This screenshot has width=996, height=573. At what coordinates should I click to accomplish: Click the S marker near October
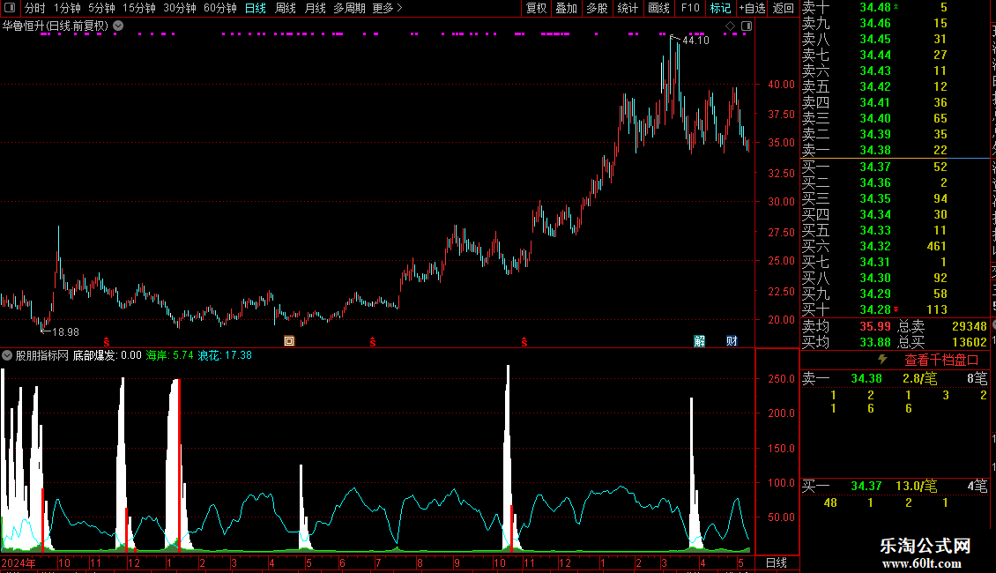tap(524, 342)
